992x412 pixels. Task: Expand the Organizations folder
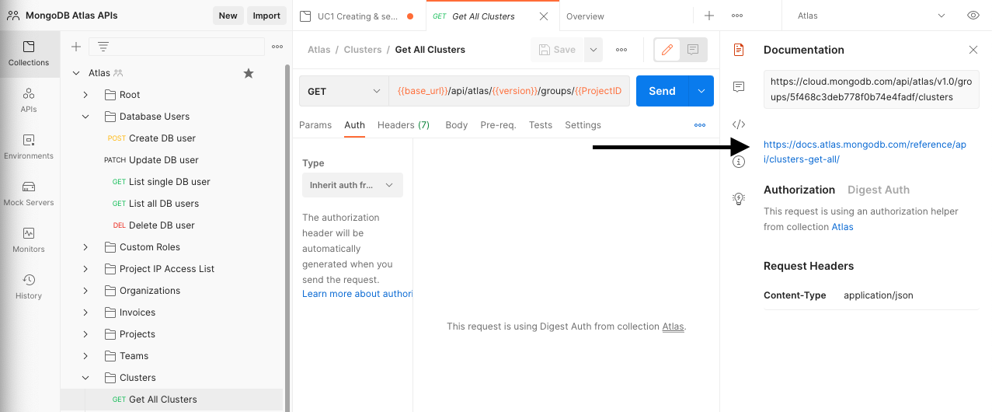click(x=86, y=291)
